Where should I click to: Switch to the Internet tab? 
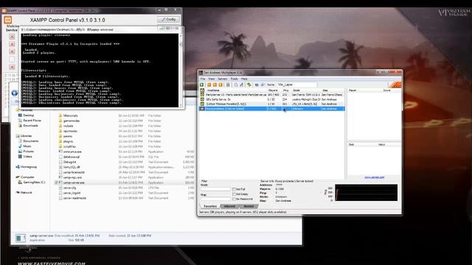click(x=229, y=206)
